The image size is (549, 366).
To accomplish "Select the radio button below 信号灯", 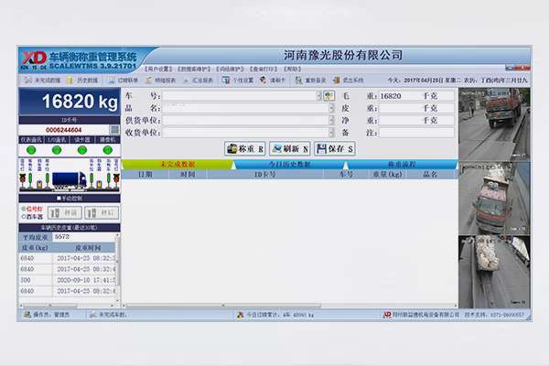I will click(24, 217).
